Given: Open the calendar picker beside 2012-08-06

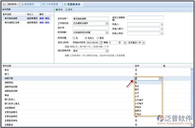Looking at the screenshot, I should click(x=101, y=43).
